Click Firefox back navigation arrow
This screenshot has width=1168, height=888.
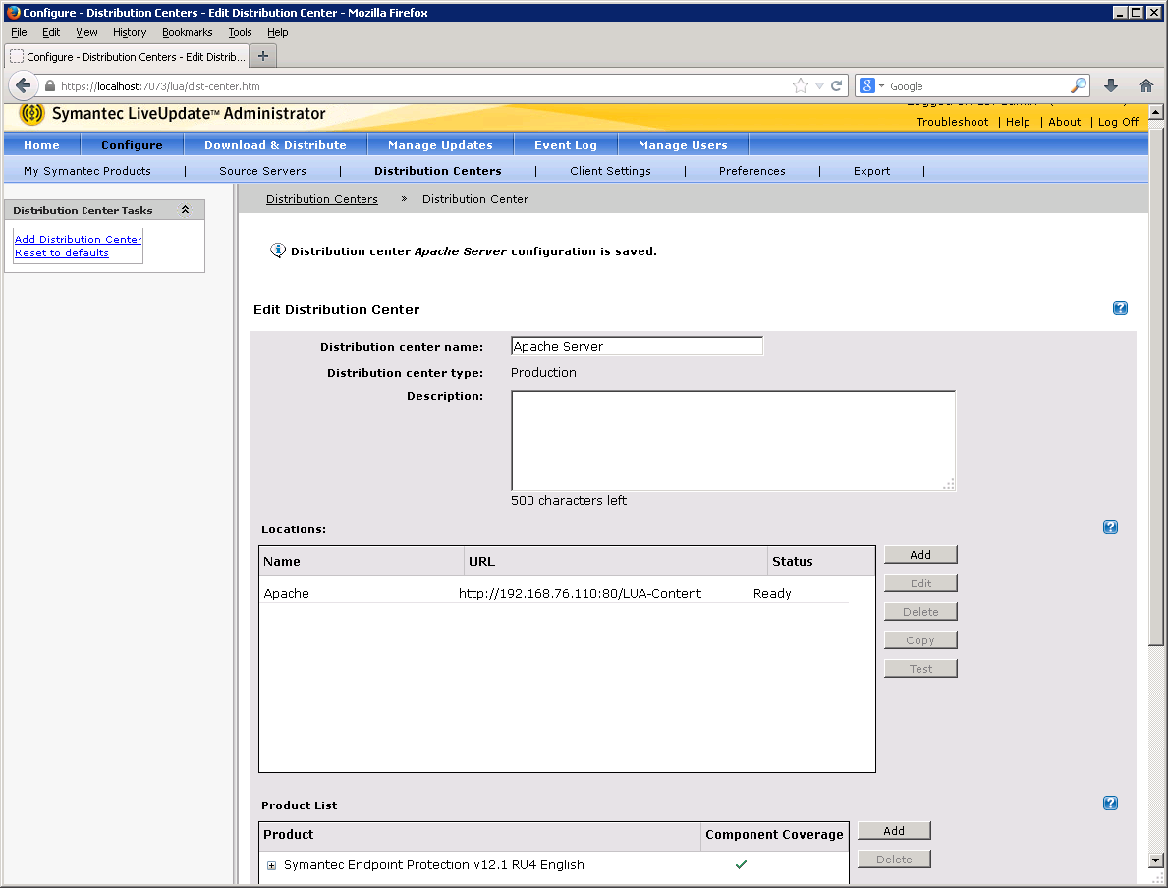coord(24,85)
